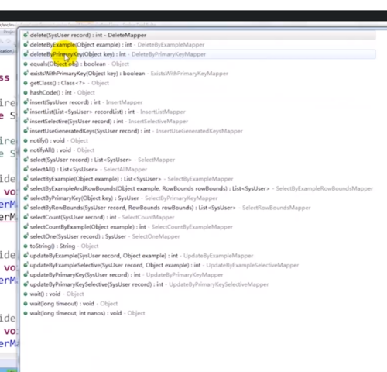Choose insertList(List<SysUser> recordList) entry
This screenshot has height=372, width=387.
[x=199, y=112]
